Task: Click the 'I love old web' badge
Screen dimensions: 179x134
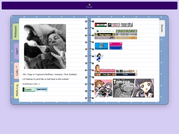Action: coord(101,46)
